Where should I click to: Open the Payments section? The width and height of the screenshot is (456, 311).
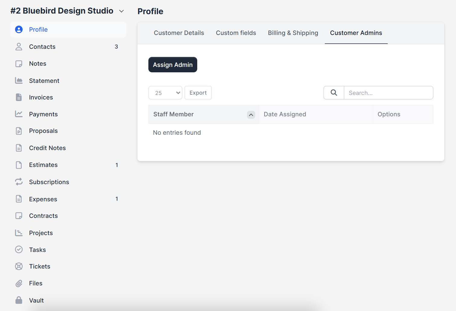(68, 114)
